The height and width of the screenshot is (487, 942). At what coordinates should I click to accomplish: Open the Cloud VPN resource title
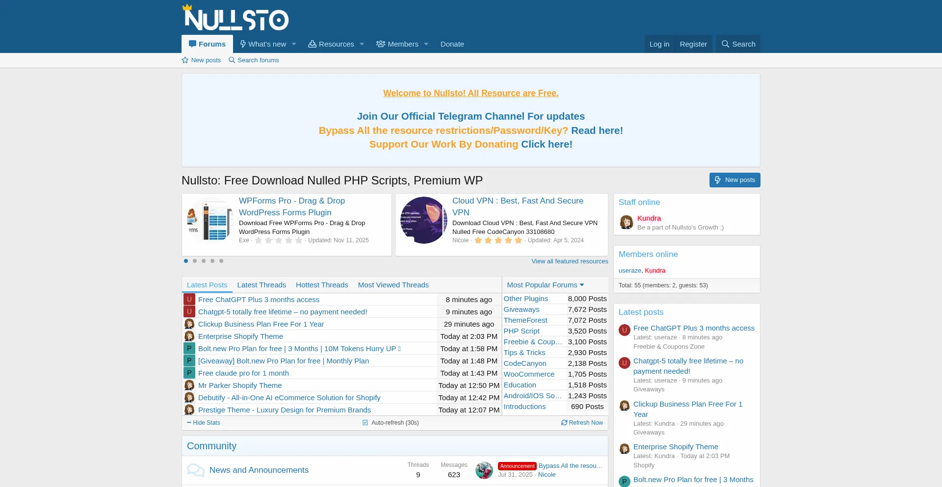(x=518, y=206)
